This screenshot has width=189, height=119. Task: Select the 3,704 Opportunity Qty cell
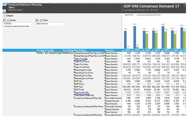128,92
